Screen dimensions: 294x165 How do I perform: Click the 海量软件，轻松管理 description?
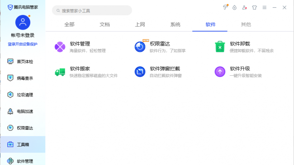coord(88,50)
